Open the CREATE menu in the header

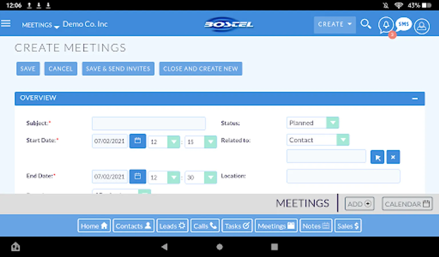pos(334,25)
